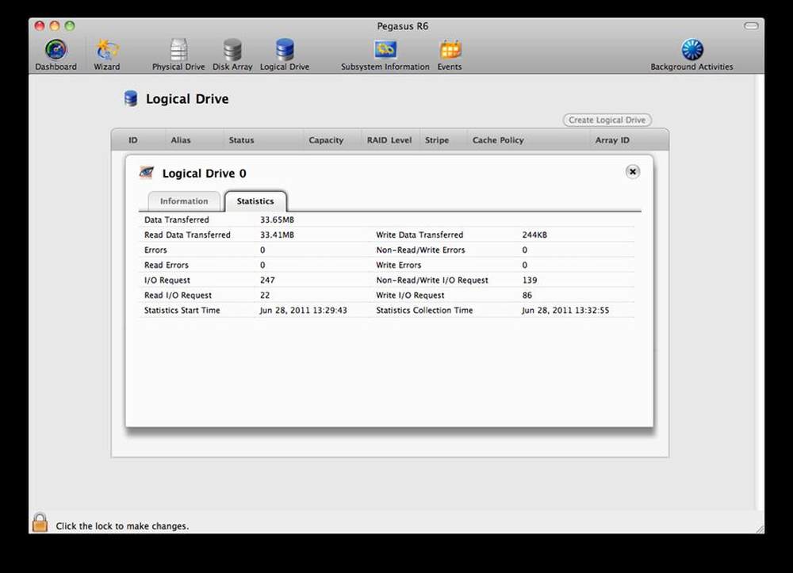
Task: Click the Data Transferred value 33.65MB
Action: click(x=277, y=220)
